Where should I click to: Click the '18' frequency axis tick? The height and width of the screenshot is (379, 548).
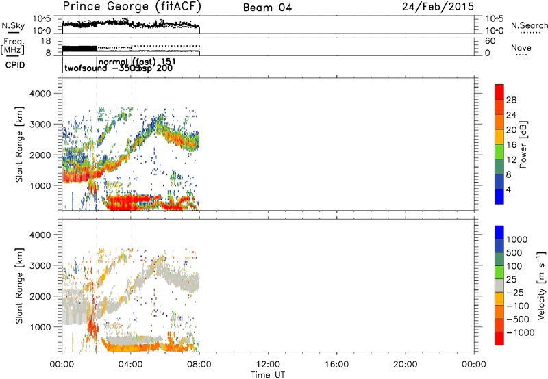coord(46,41)
